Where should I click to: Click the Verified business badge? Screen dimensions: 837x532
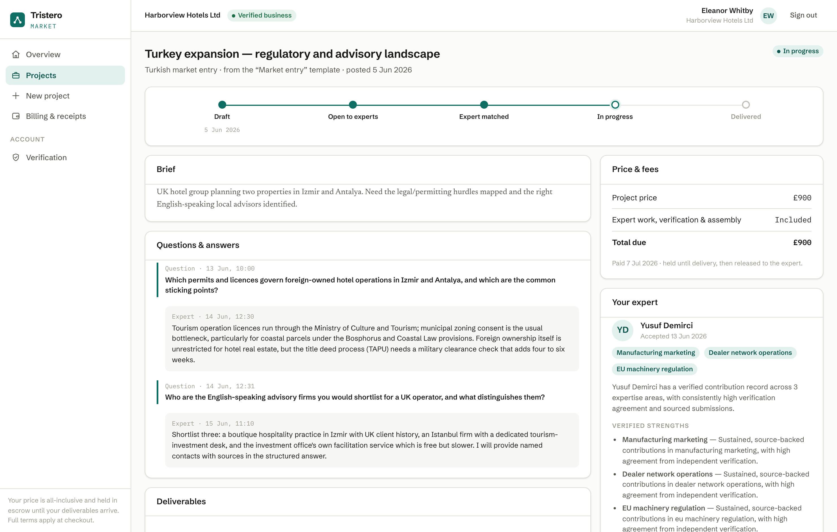(x=262, y=15)
